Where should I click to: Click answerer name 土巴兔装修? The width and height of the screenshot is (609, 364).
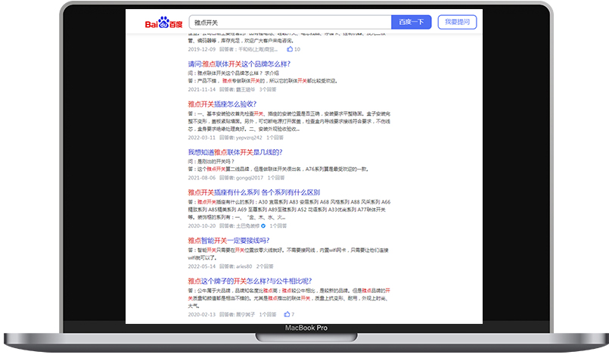click(248, 226)
